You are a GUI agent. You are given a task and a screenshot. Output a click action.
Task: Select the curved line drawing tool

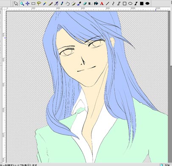(113, 3)
